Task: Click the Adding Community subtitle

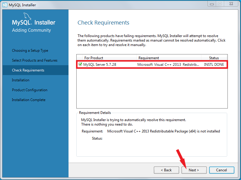Action: click(31, 30)
